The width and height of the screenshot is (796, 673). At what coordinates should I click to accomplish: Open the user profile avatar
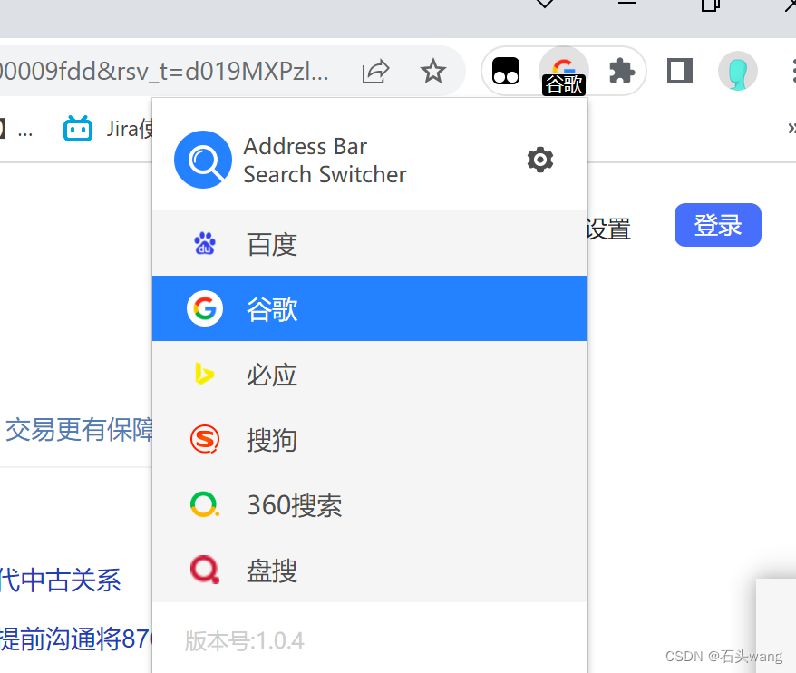(738, 71)
